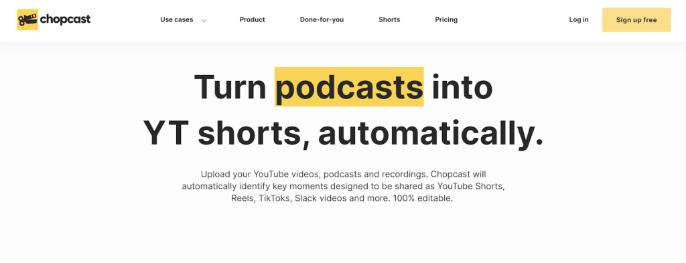Click the chopcast wordmark text
This screenshot has height=263, width=686.
point(65,19)
